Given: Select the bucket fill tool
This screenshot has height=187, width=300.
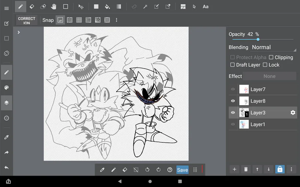Looking at the screenshot, I should click(x=107, y=7).
